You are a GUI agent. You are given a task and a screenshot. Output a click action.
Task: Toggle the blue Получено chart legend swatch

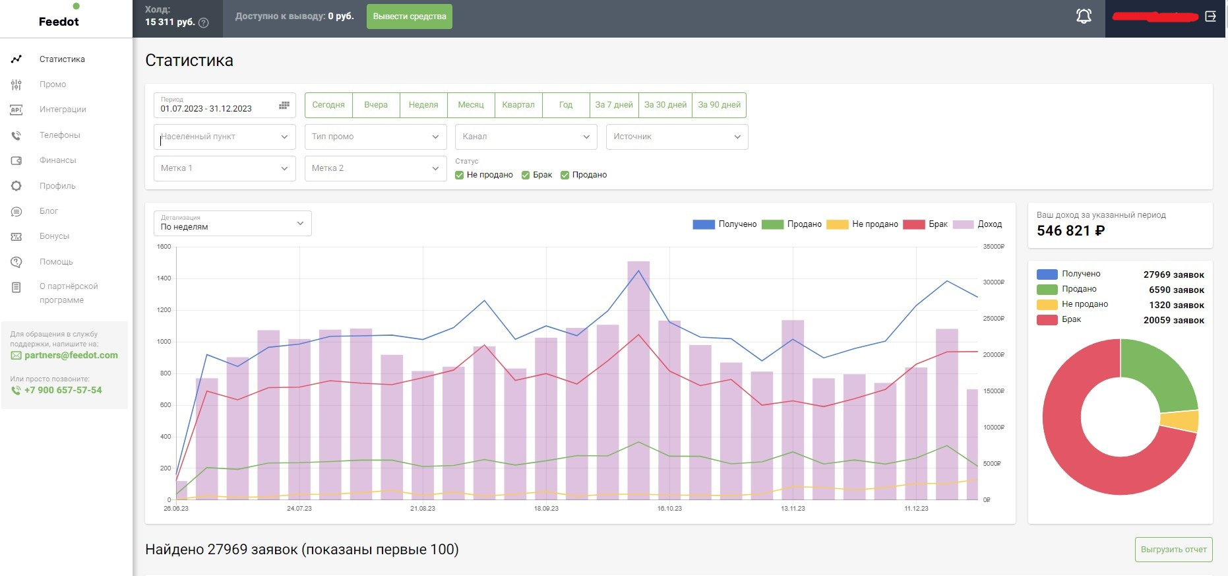[x=704, y=224]
